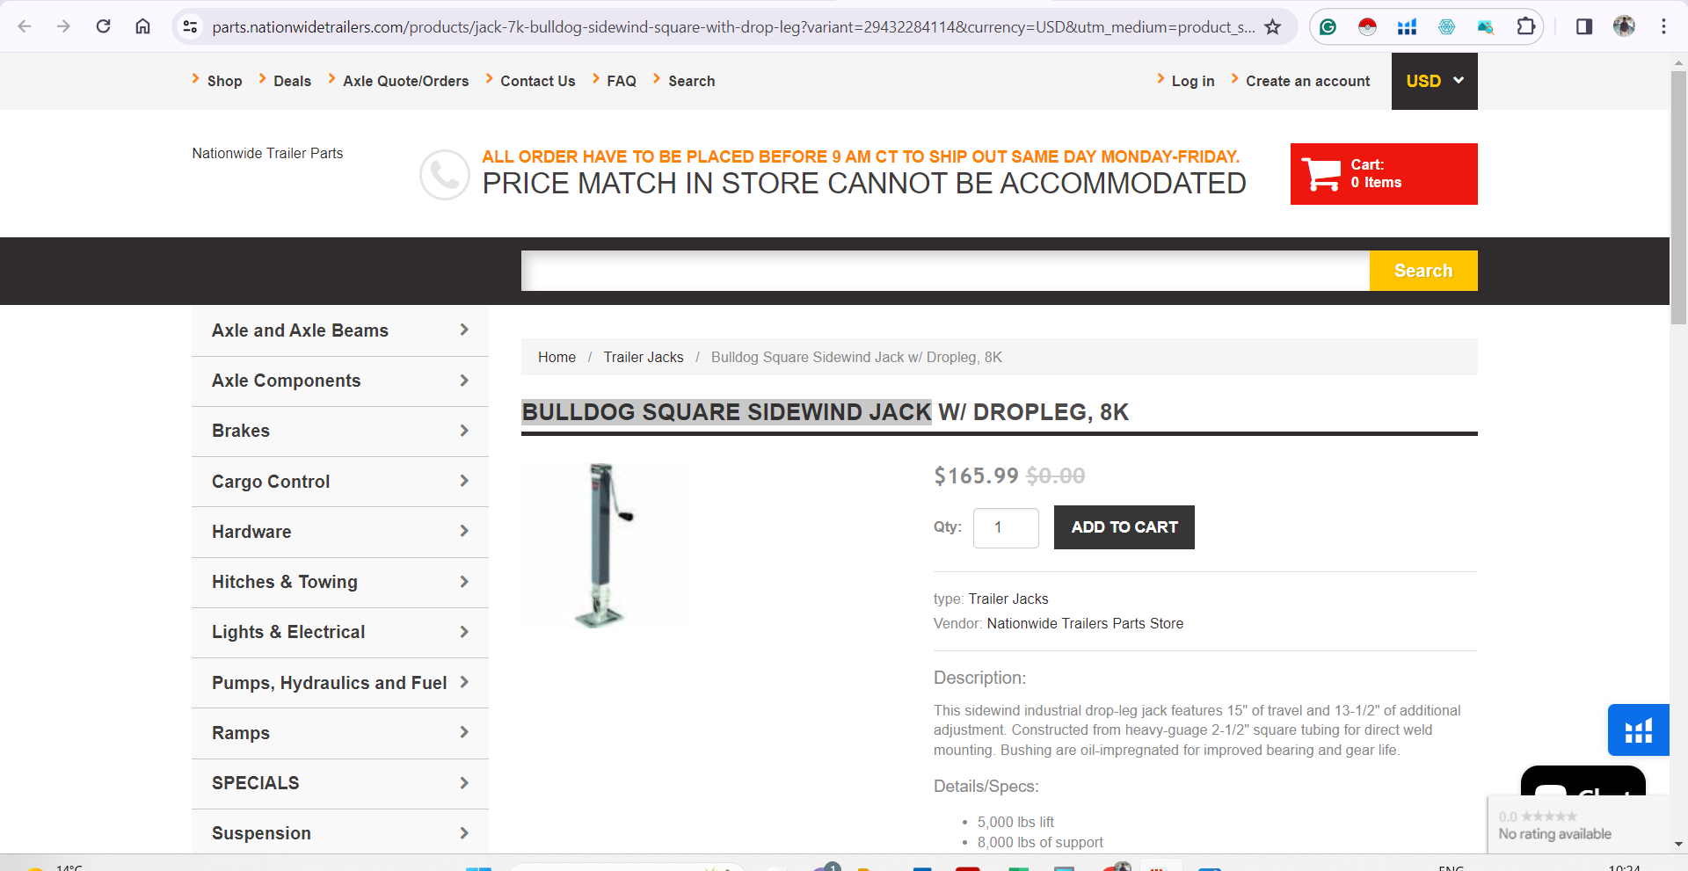1688x871 pixels.
Task: Click scrollbar down arrow
Action: click(1678, 844)
